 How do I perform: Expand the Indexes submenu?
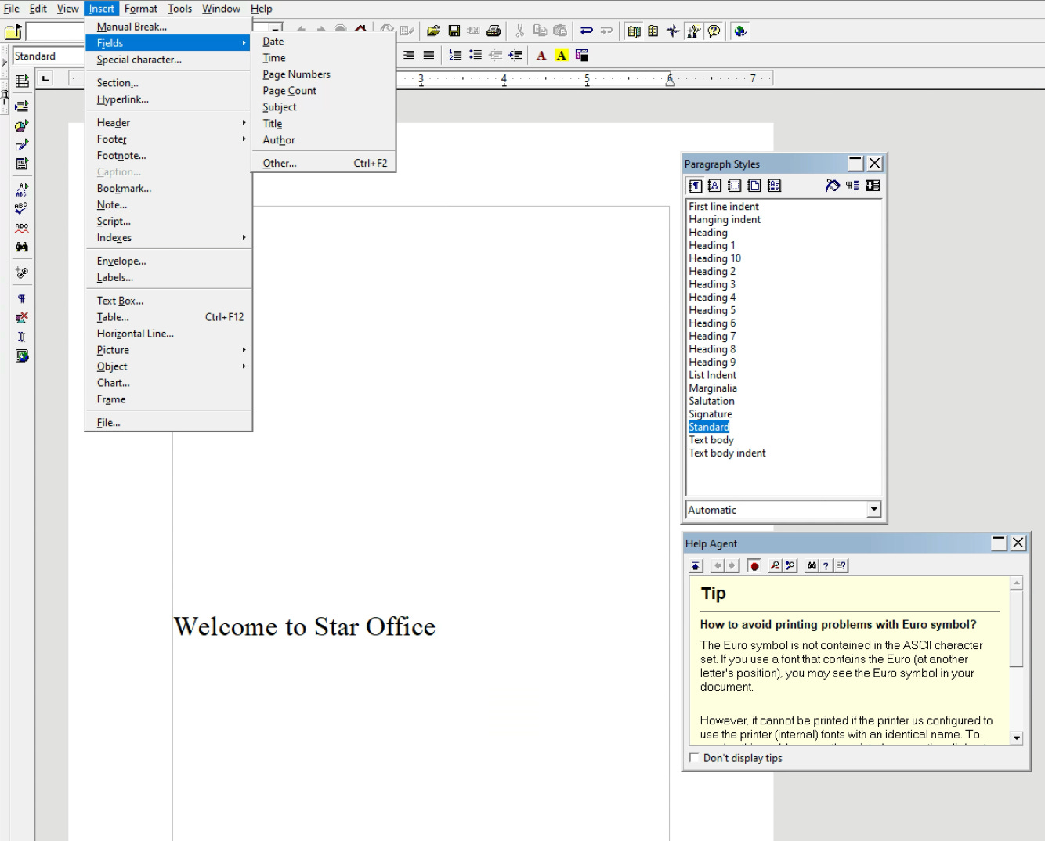(168, 237)
